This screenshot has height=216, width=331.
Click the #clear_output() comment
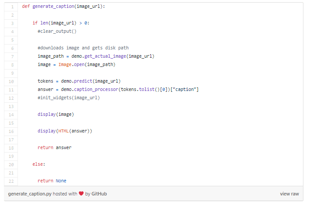[x=57, y=31]
